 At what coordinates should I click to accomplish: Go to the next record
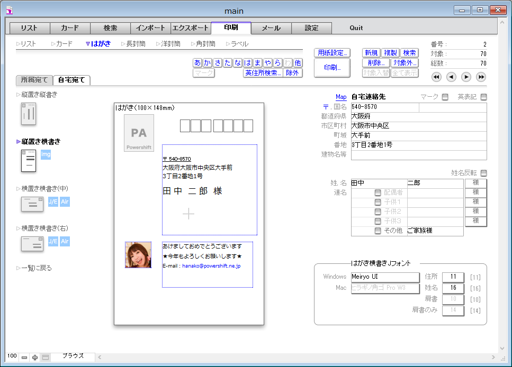(x=466, y=77)
